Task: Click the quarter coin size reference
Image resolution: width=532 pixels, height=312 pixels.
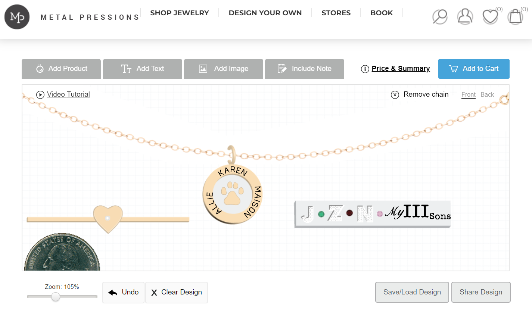Action: pos(62,252)
